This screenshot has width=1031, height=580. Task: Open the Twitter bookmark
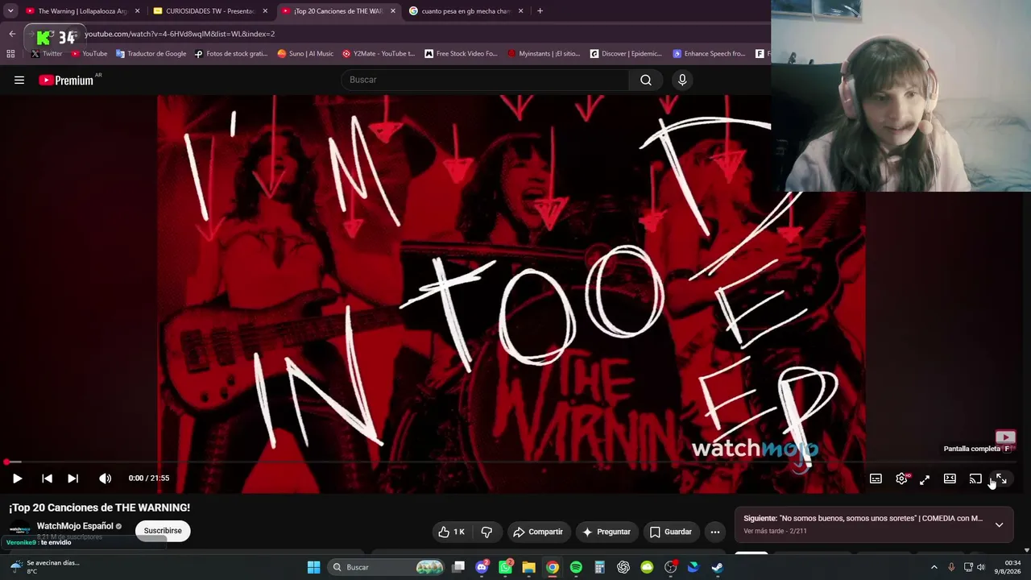click(x=46, y=54)
